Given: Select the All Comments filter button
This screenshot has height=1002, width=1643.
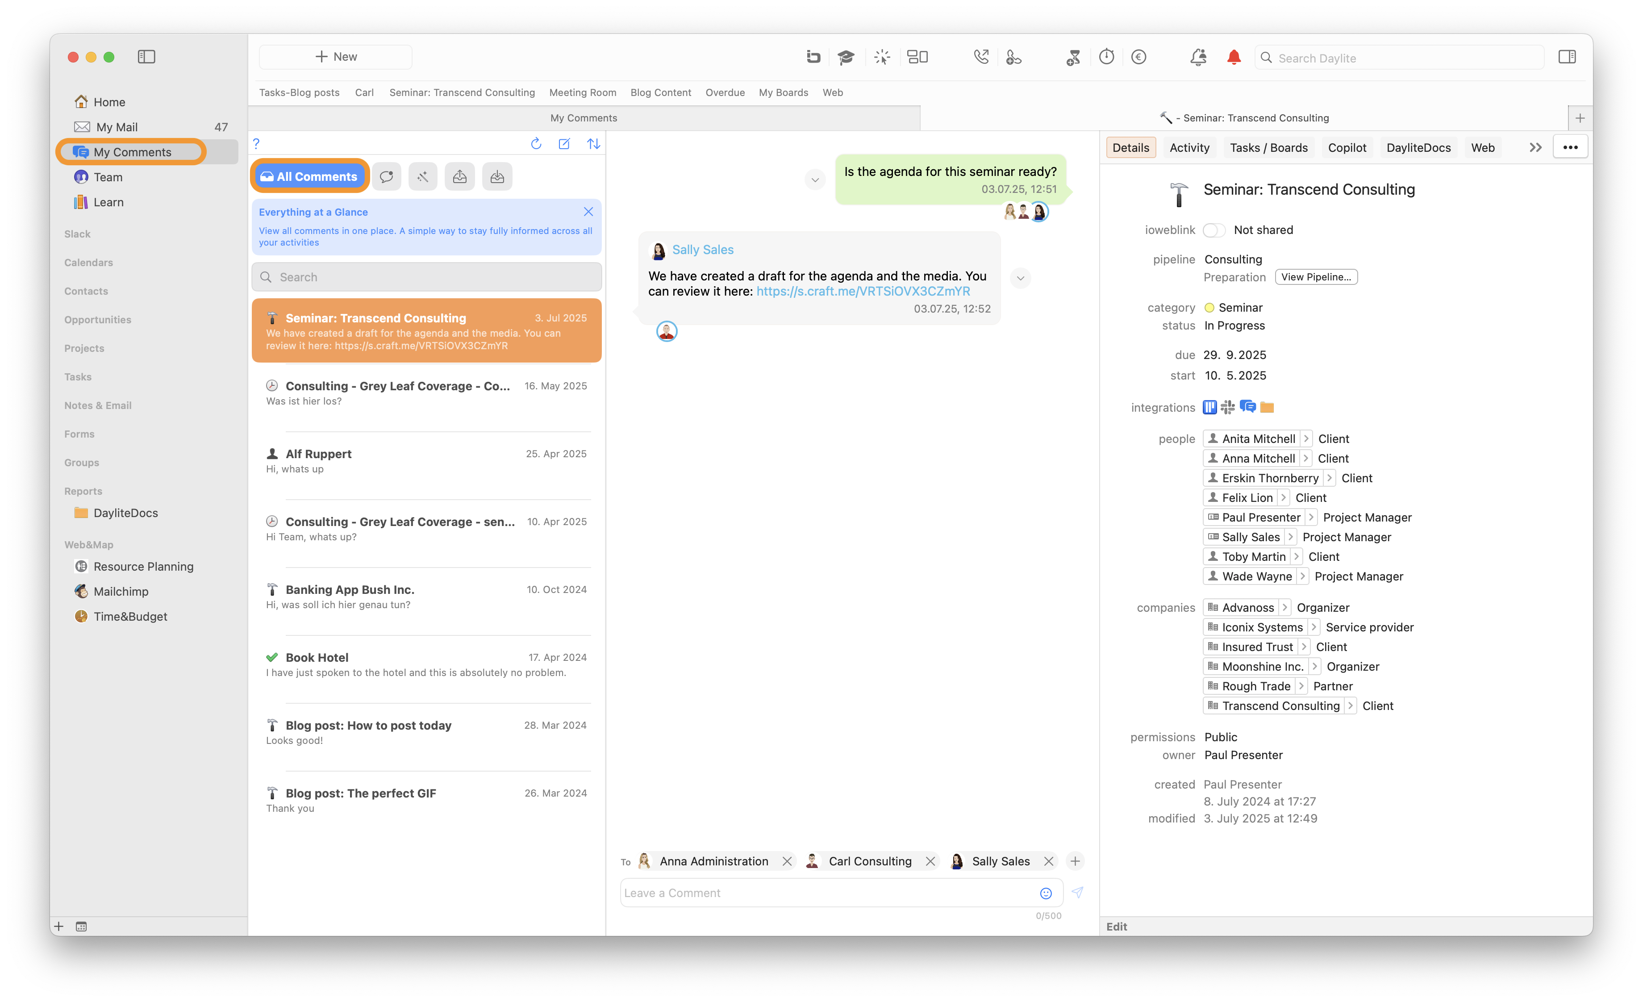Looking at the screenshot, I should tap(309, 177).
